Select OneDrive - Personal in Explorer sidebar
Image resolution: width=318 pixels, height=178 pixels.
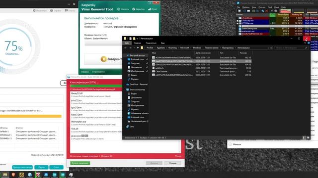tap(139, 85)
